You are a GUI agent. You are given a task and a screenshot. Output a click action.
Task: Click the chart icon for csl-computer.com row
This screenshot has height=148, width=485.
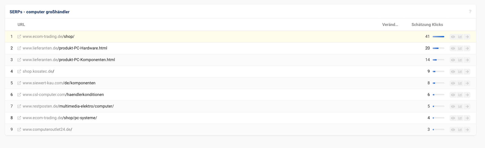[x=460, y=95]
